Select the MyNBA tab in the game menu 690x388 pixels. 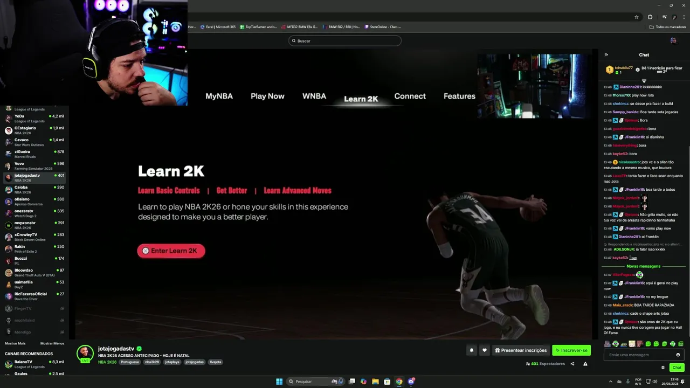tap(219, 96)
